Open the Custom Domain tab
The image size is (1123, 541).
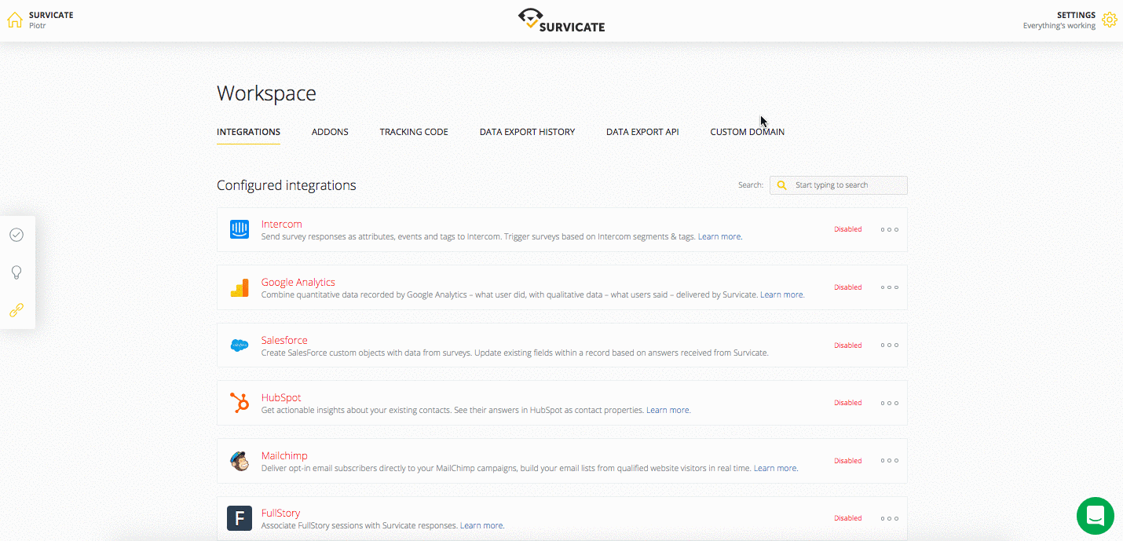pyautogui.click(x=747, y=132)
